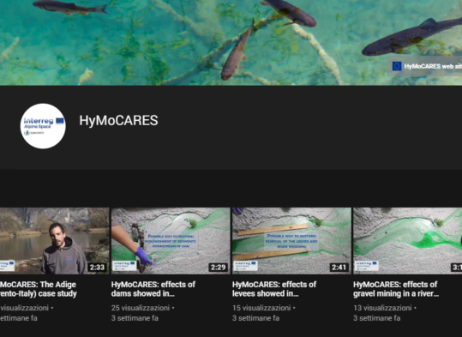Image resolution: width=462 pixels, height=337 pixels.
Task: Open the effects of levees video thumbnail
Action: (x=291, y=241)
